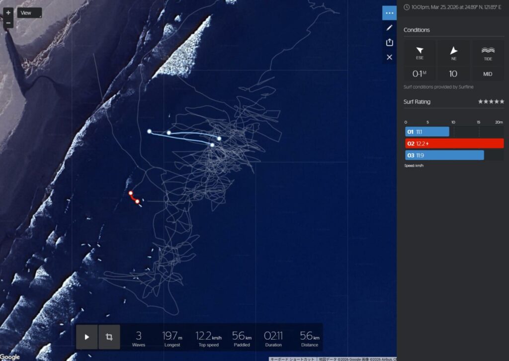
Task: Select wave 02 top-speed red bar
Action: point(454,144)
